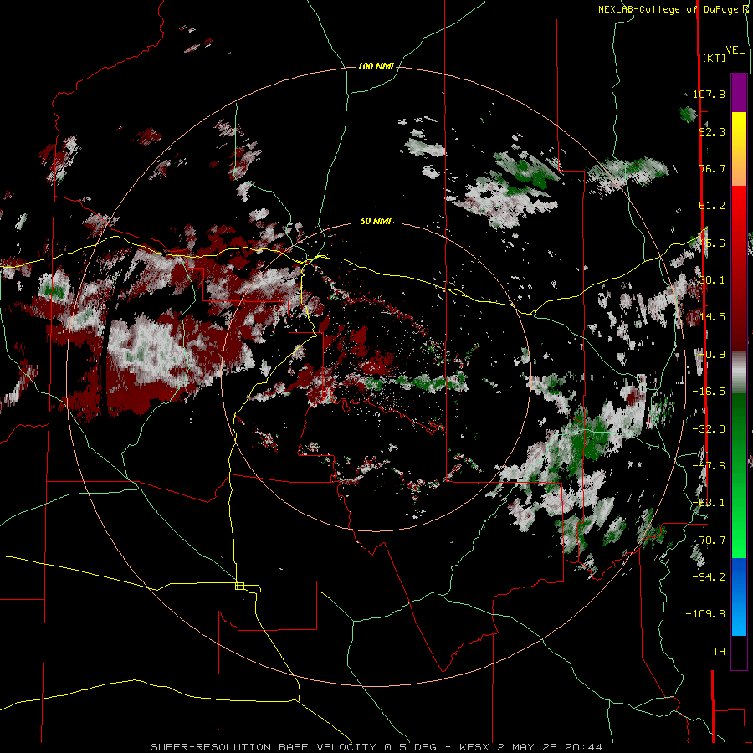The height and width of the screenshot is (753, 753).
Task: Click the 100 NMI range ring label
Action: (x=376, y=66)
